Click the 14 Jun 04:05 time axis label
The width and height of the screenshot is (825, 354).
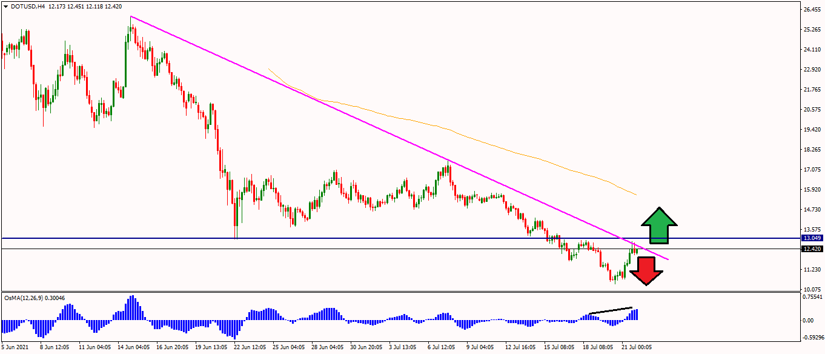click(x=134, y=348)
